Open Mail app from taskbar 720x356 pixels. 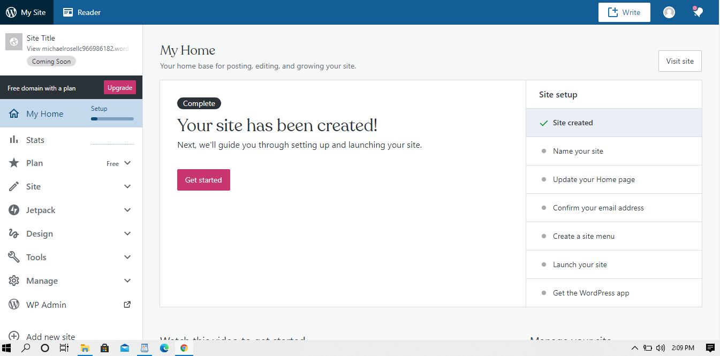[125, 348]
